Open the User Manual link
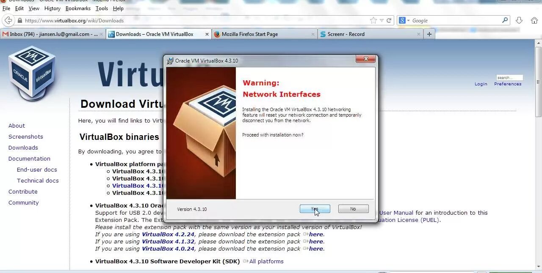 [396, 213]
